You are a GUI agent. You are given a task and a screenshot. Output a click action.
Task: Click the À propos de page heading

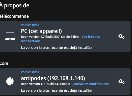14,5
